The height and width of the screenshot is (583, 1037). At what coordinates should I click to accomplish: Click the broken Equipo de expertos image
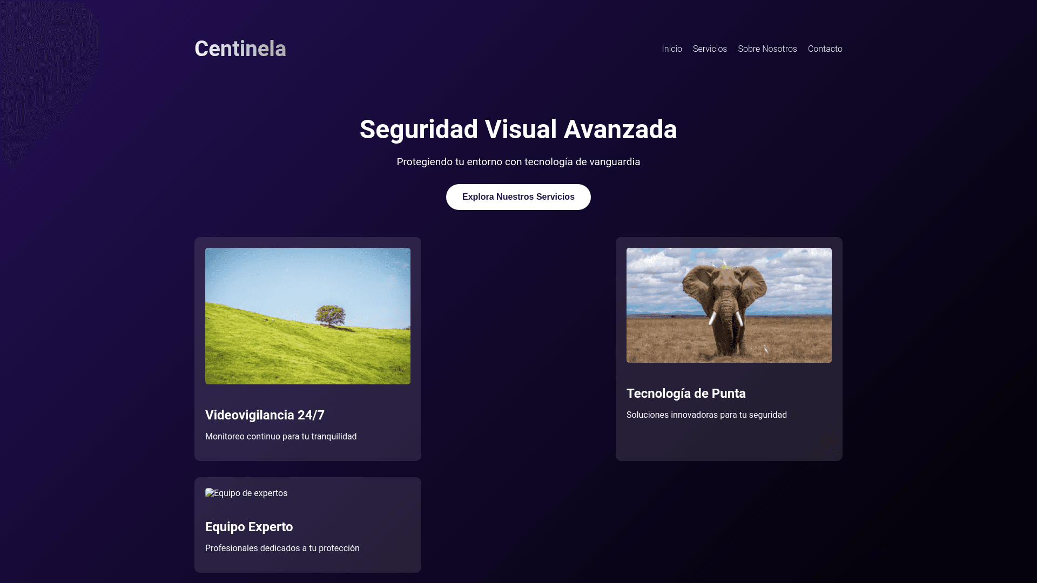tap(246, 493)
